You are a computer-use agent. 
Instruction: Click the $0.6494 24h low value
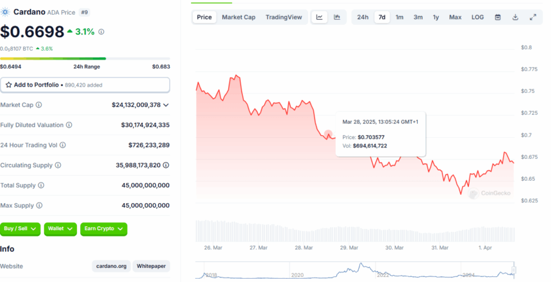(10, 67)
